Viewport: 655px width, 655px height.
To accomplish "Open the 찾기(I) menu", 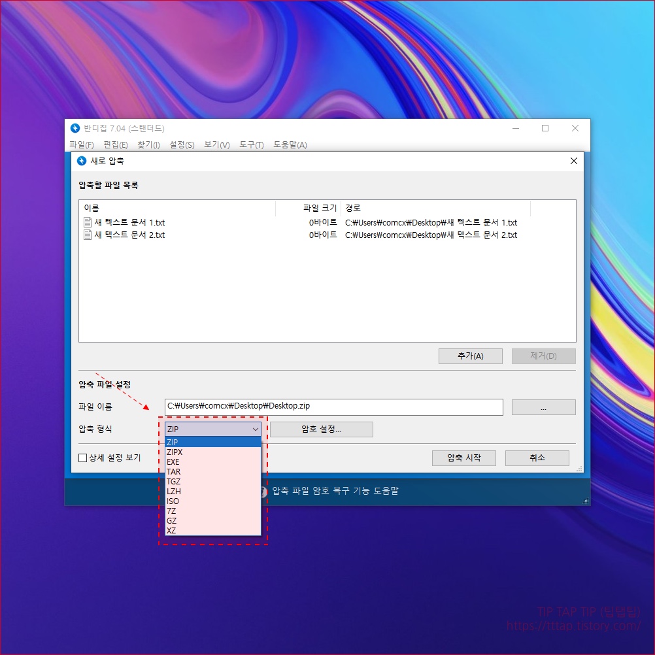I will tap(148, 145).
